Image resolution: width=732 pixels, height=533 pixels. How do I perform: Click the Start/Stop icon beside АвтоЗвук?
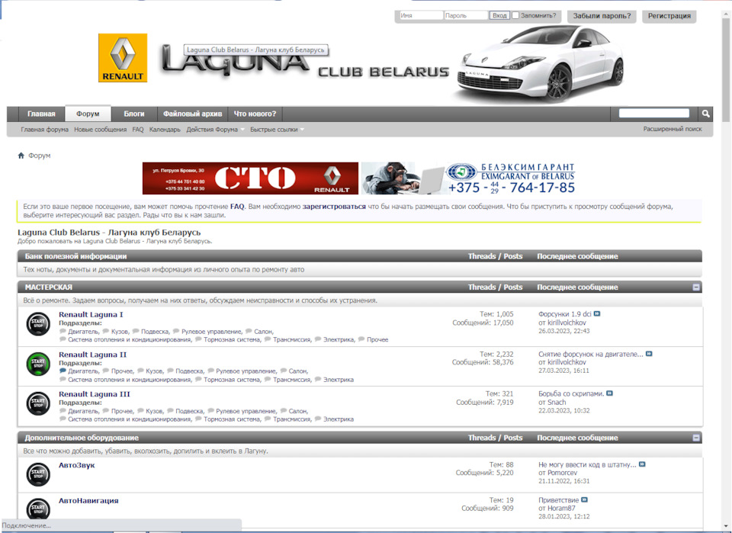pyautogui.click(x=38, y=474)
